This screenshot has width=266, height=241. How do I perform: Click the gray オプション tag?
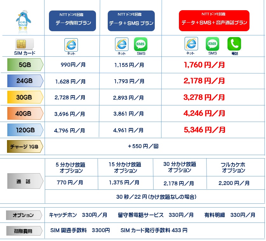tap(24, 215)
